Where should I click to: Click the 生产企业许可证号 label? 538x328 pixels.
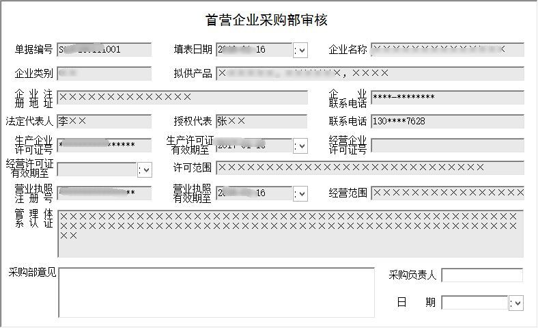[x=33, y=145]
